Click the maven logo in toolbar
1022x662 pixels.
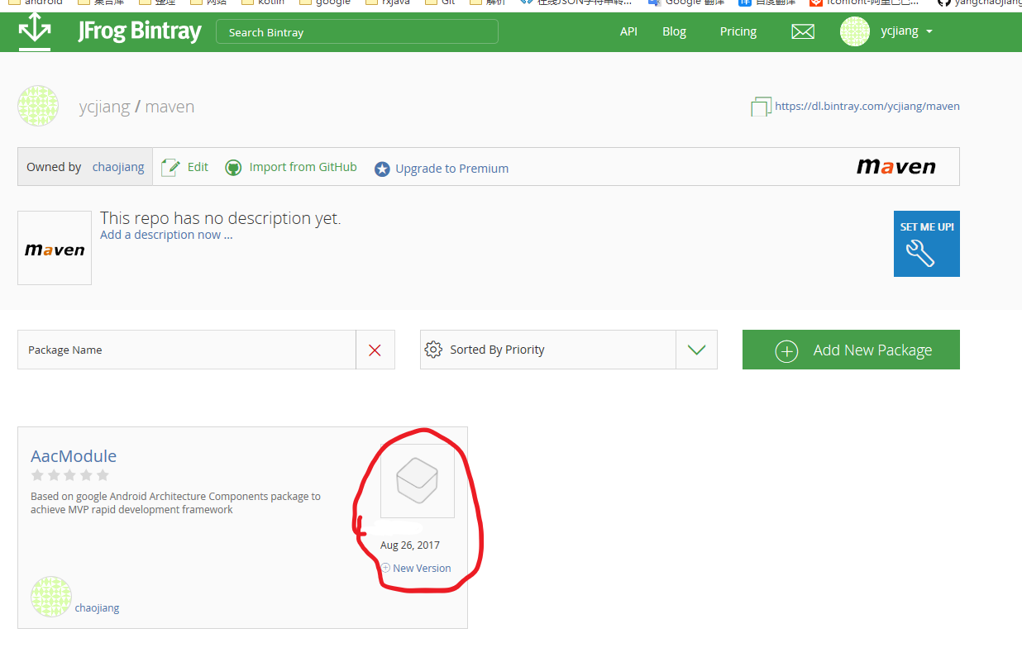tap(895, 167)
